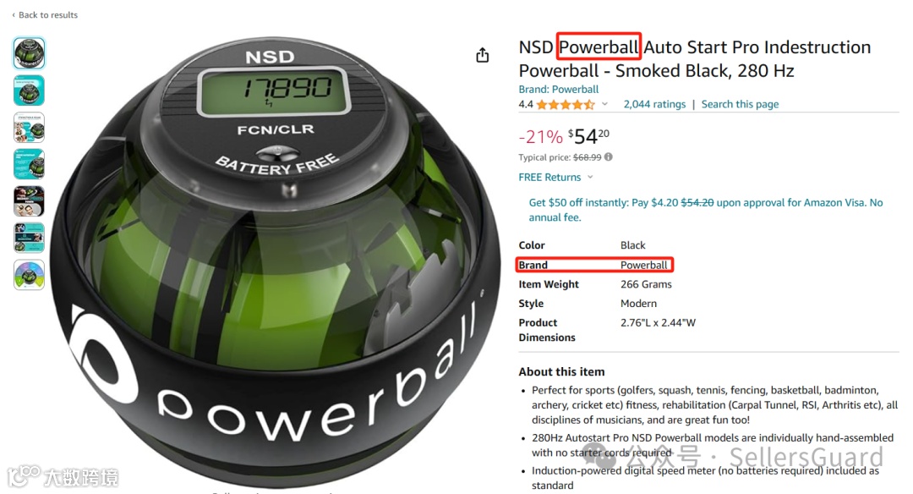Image resolution: width=913 pixels, height=494 pixels.
Task: View the third product thumbnail
Action: coord(29,128)
